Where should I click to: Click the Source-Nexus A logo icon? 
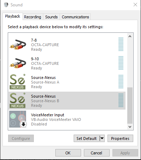(18, 82)
